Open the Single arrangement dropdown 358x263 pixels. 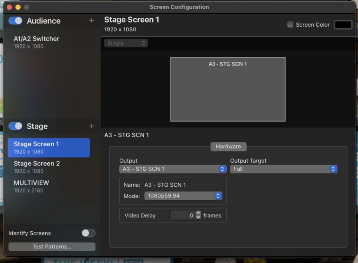pyautogui.click(x=126, y=43)
